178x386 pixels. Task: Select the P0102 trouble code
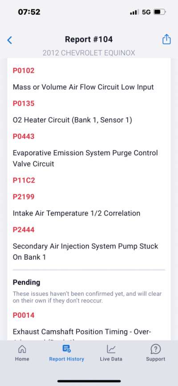[24, 71]
